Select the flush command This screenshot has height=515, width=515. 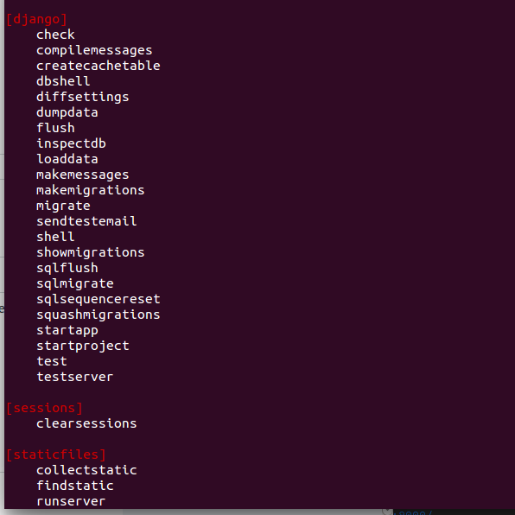click(55, 128)
